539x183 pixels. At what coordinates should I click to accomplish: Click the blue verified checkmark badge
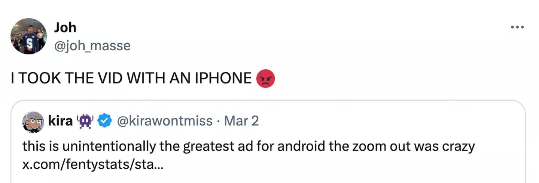point(104,121)
